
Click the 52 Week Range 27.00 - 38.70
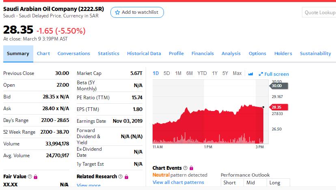(x=55, y=132)
